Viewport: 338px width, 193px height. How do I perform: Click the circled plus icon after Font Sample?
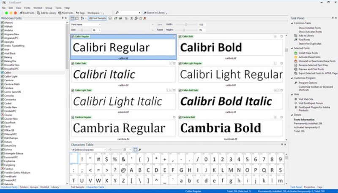[110, 18]
